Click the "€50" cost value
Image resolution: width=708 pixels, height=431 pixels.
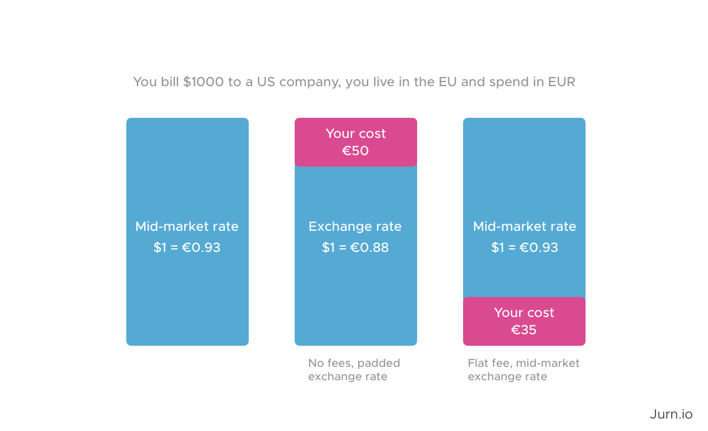coord(355,151)
